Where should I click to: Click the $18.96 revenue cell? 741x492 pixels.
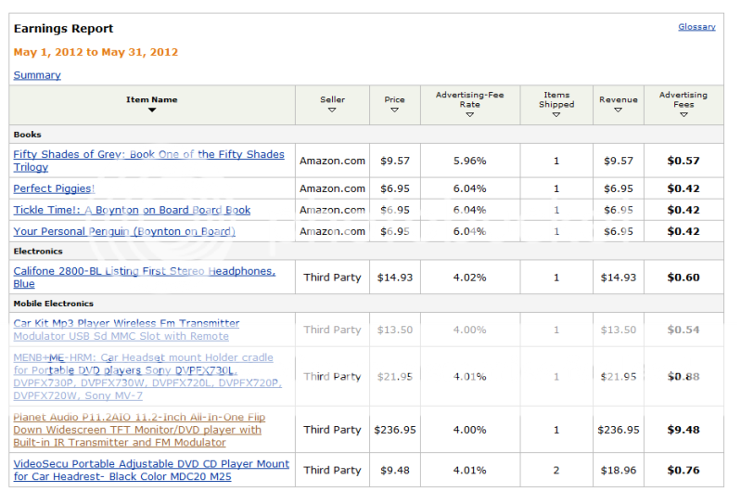click(x=619, y=471)
